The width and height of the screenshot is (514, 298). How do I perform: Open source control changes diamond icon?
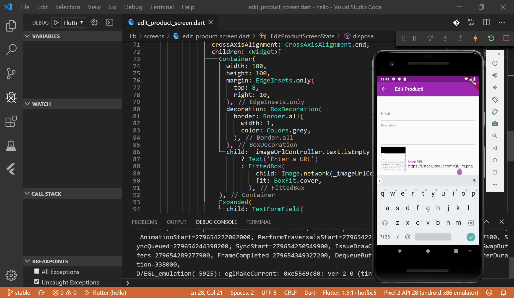tap(456, 23)
